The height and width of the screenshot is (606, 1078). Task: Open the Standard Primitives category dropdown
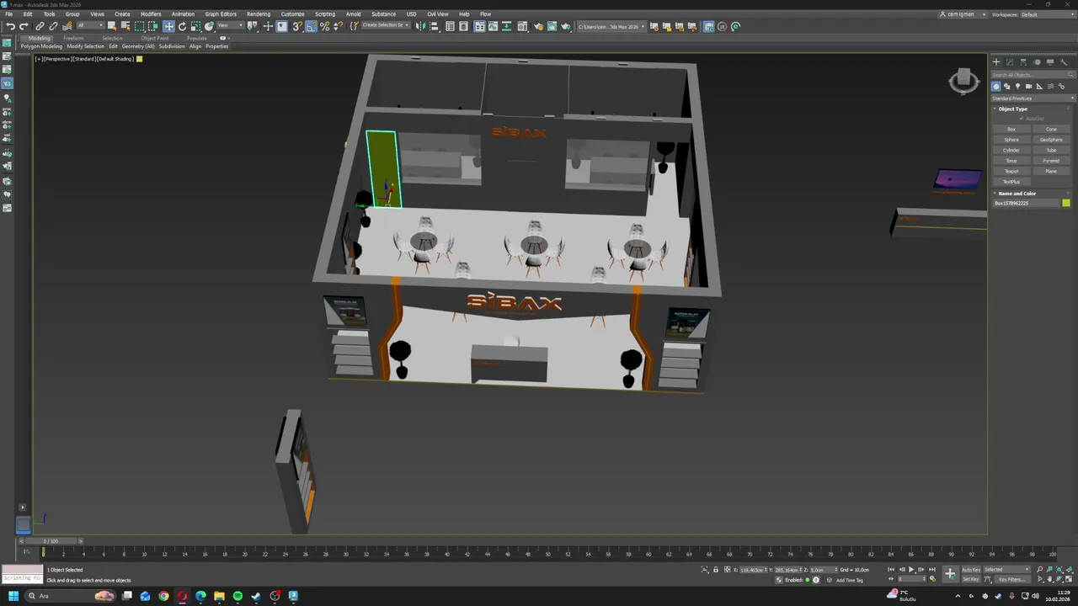[1033, 98]
